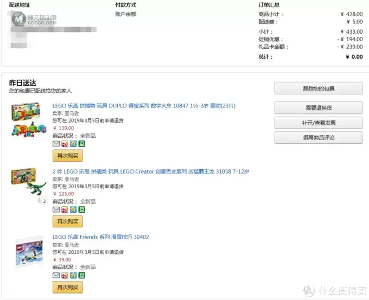Click 跟踪您的包裹 track package button
The width and height of the screenshot is (369, 300).
click(x=319, y=88)
